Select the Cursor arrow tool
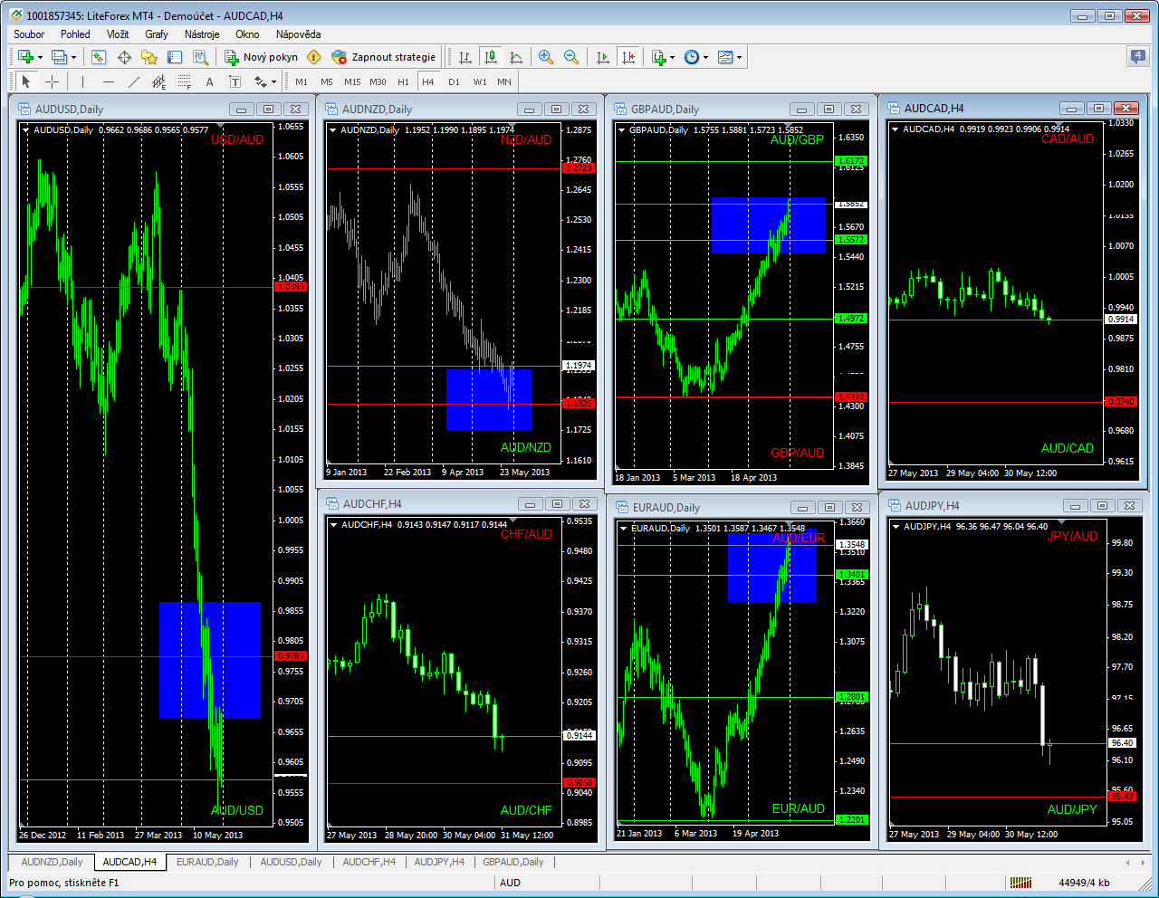This screenshot has height=898, width=1159. coord(26,81)
